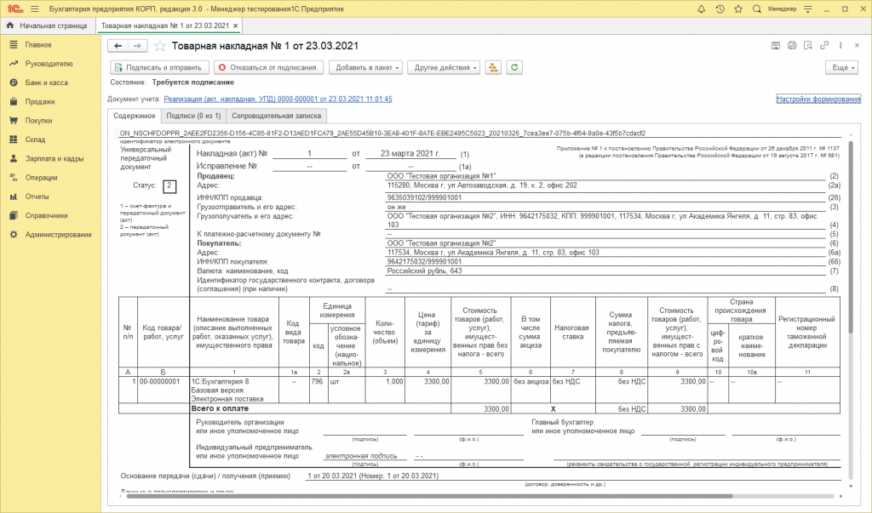Select seller name ООО "Тестовая организация №1"

[x=441, y=176]
